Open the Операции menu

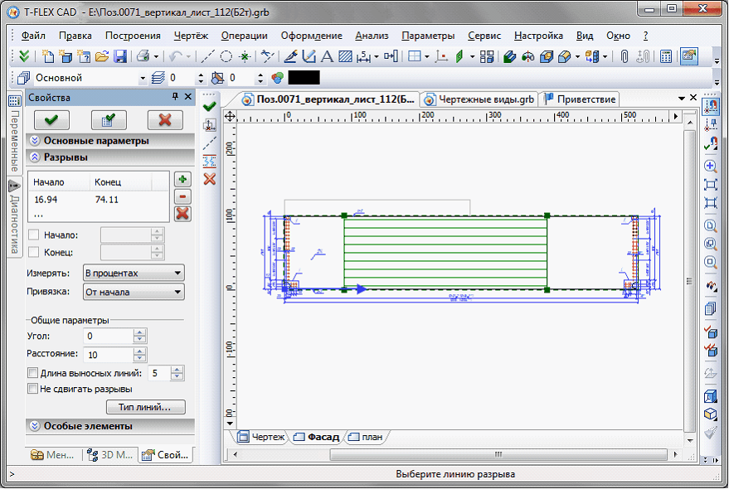245,36
